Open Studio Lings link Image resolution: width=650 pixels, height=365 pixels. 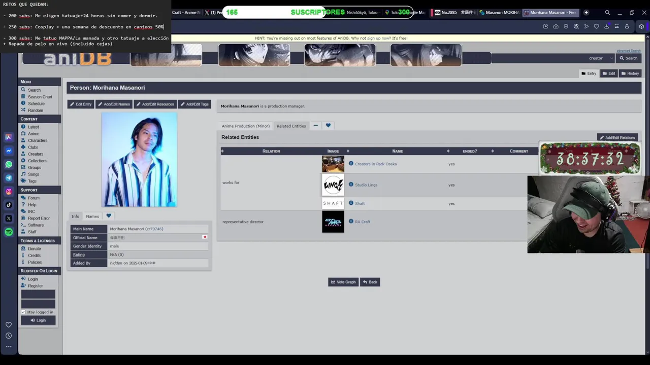pyautogui.click(x=366, y=185)
